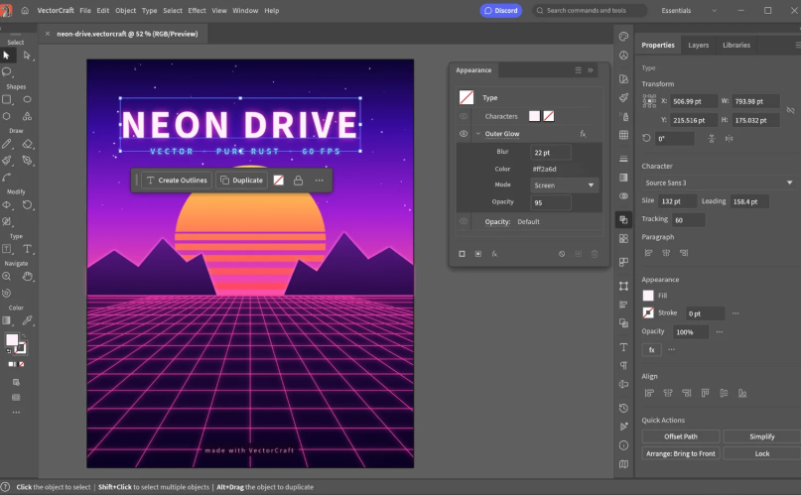Open the Window menu
The width and height of the screenshot is (801, 495).
pos(245,10)
